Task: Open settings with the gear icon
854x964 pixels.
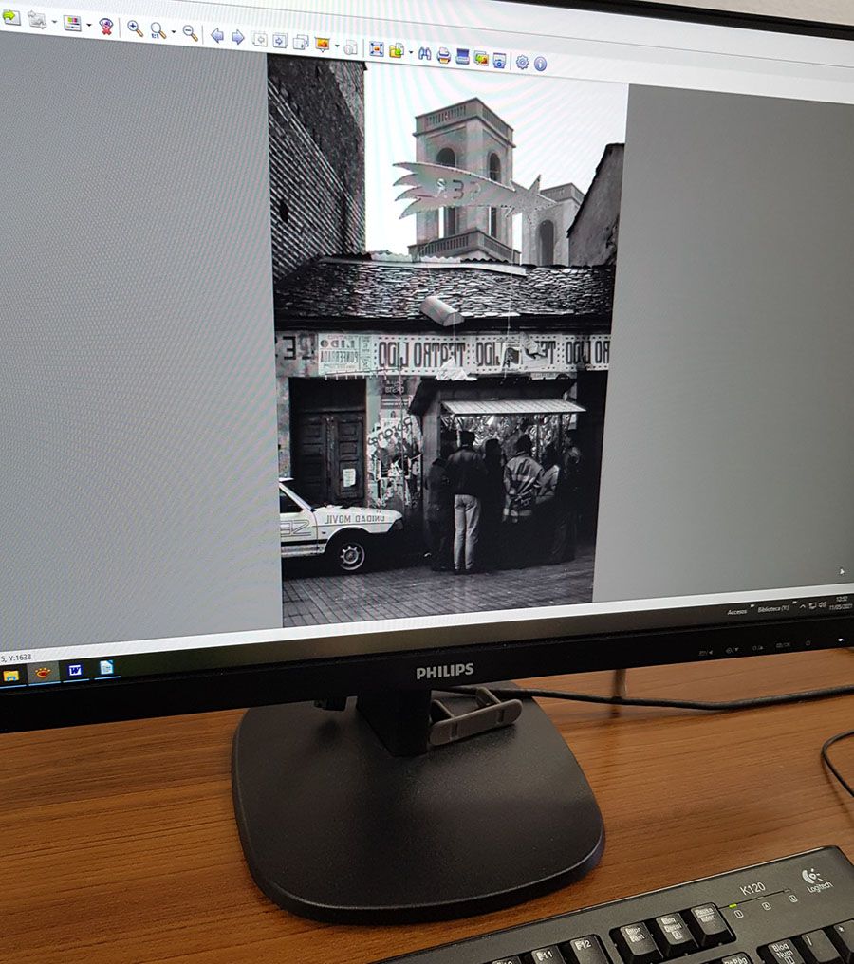Action: tap(522, 62)
